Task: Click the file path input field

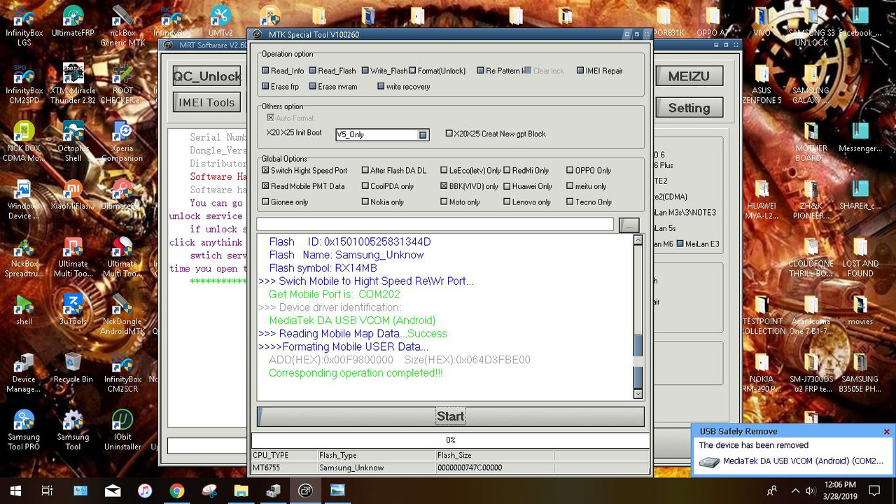Action: (435, 224)
